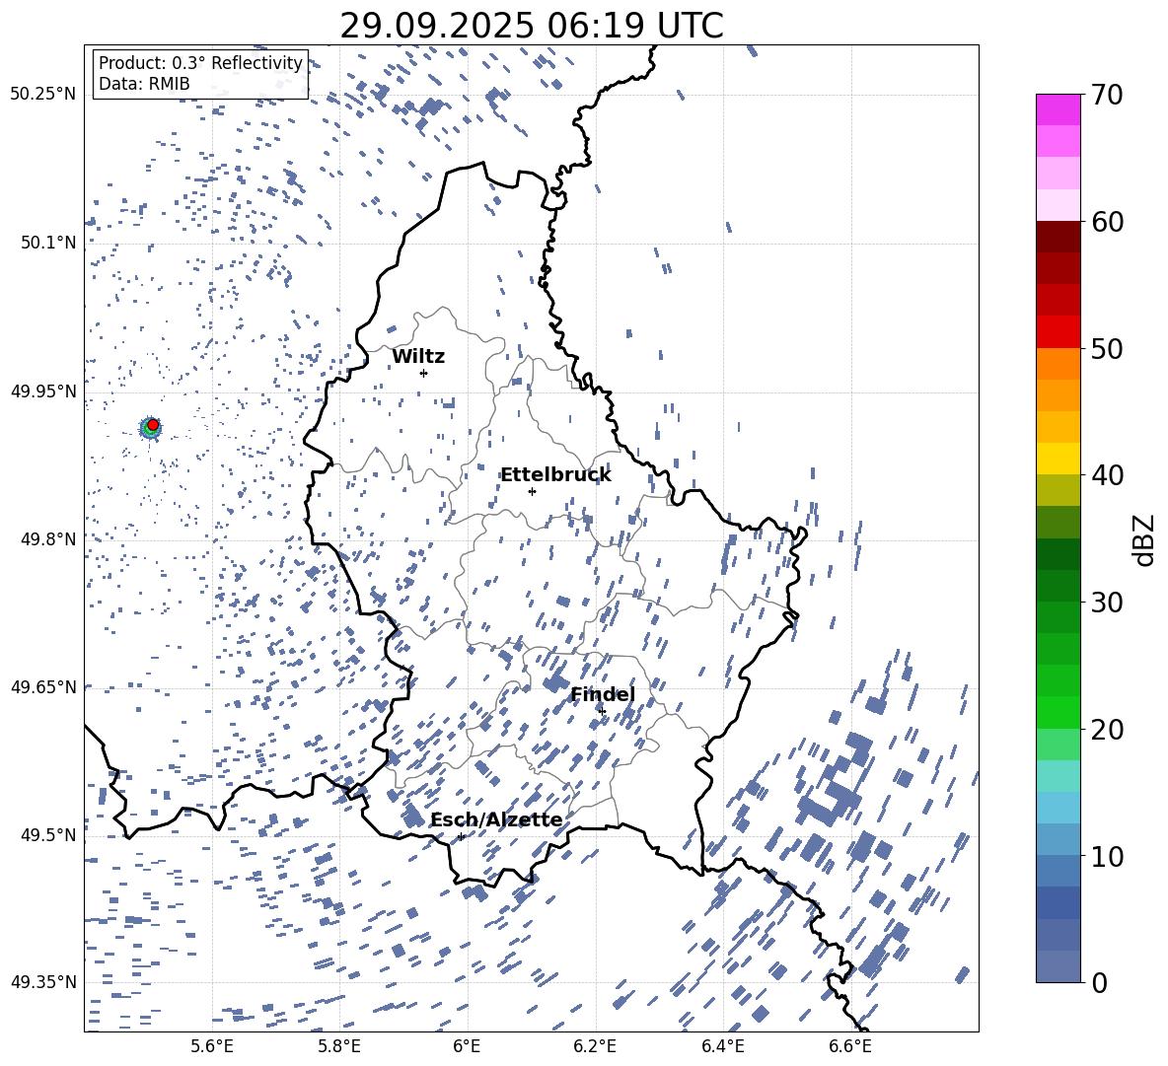Viewport: 1168px width, 1066px height.
Task: Click the slate blue 0 dBZ color band
Action: pos(1058,966)
